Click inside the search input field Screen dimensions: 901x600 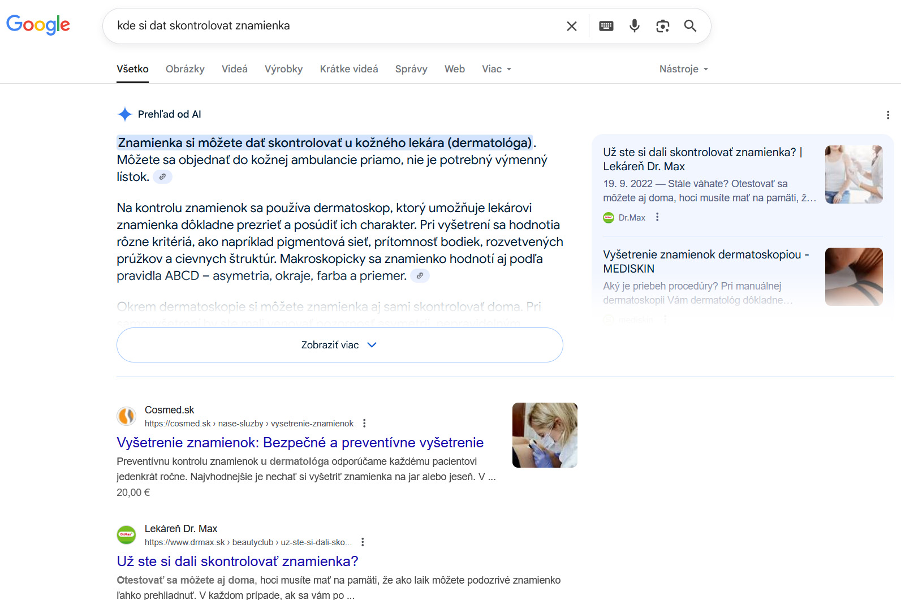(334, 26)
